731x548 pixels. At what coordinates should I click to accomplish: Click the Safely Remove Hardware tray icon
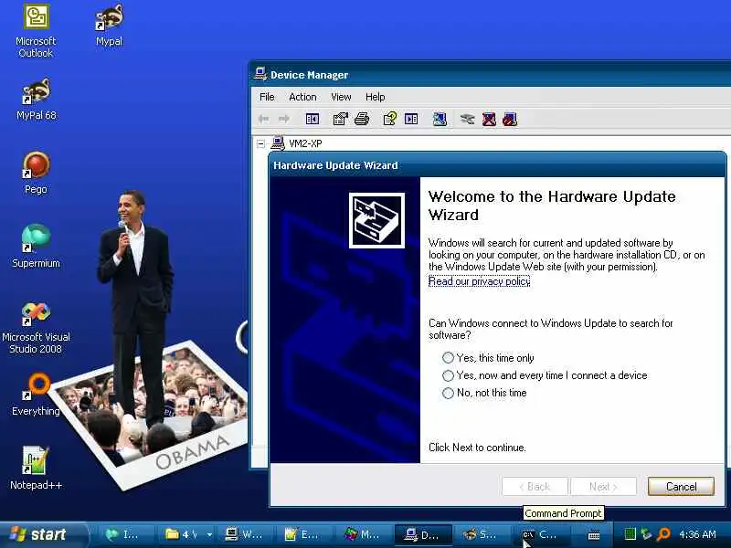(x=646, y=534)
